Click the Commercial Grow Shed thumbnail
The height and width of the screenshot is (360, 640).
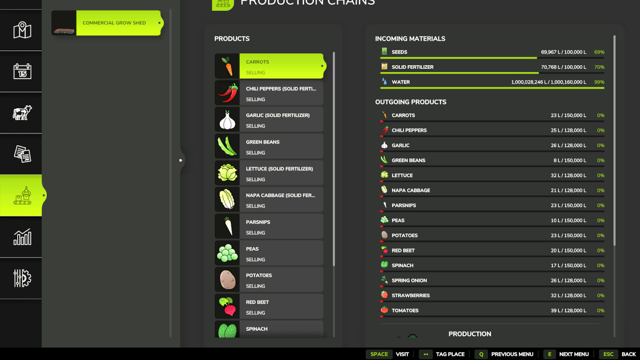(x=64, y=23)
